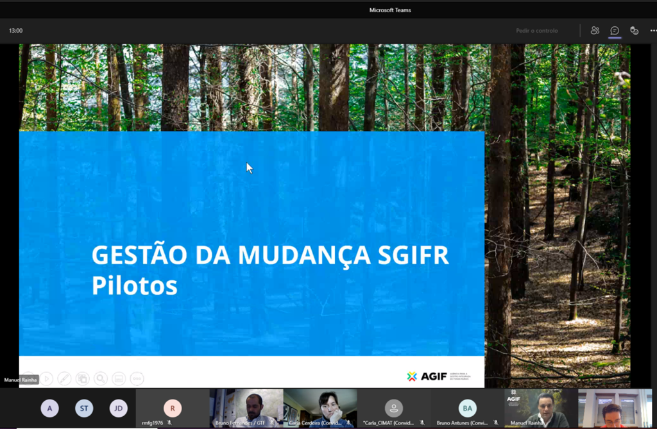Click Pedir o controlo button
Viewport: 657px width, 429px height.
pos(536,31)
